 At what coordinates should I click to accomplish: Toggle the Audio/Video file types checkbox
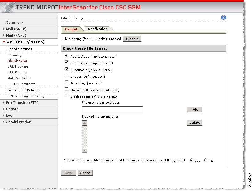[66, 55]
